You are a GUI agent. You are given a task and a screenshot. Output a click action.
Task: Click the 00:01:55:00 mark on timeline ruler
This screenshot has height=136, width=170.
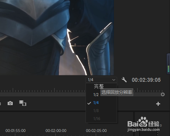[15, 131]
